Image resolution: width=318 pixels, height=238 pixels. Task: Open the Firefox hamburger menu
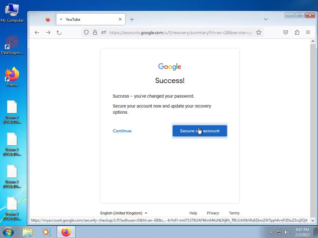[308, 32]
